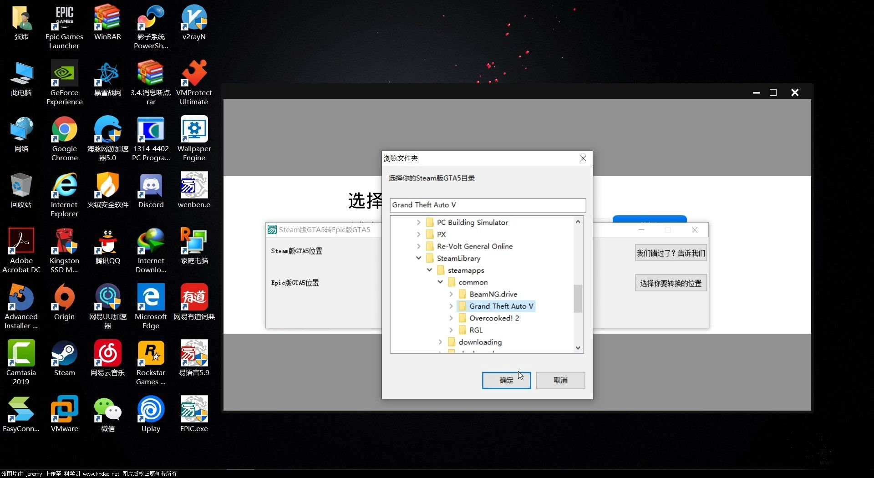Click 选择你要转换的位置 button
Viewport: 874px width, 478px height.
click(671, 283)
